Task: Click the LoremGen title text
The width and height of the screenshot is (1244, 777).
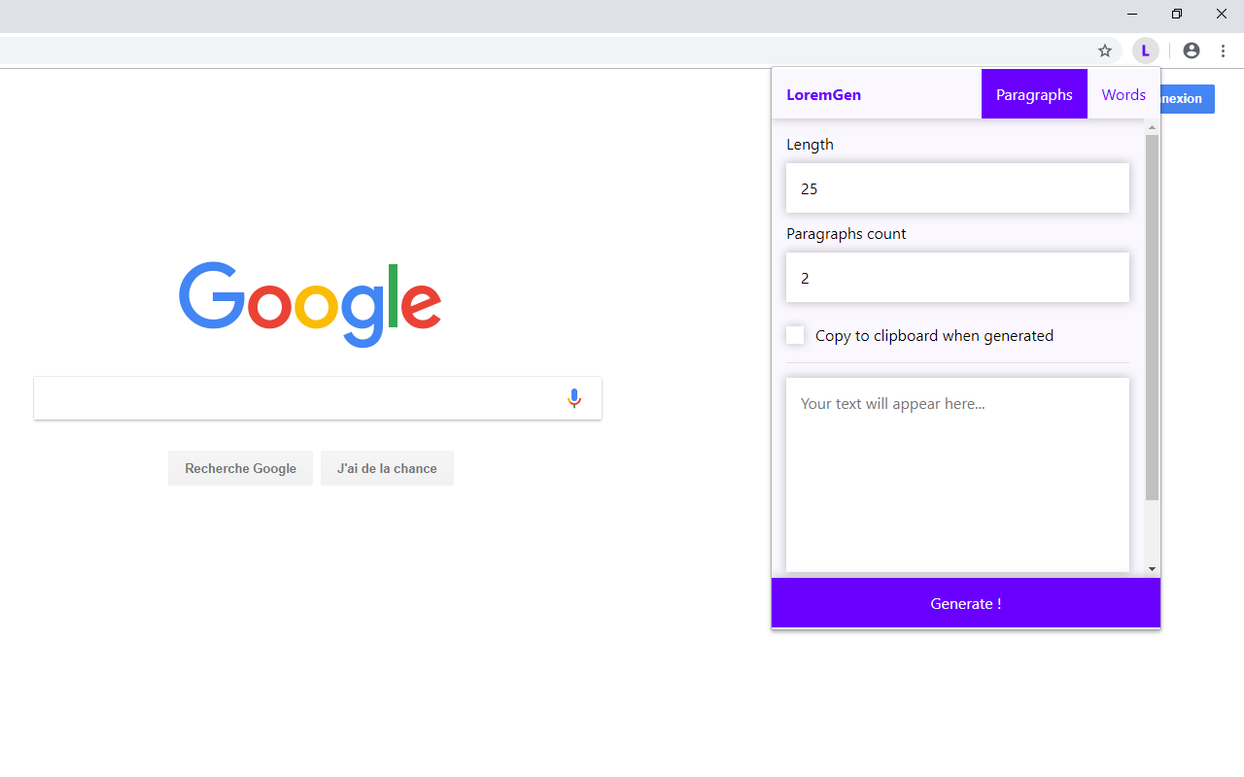Action: [824, 94]
